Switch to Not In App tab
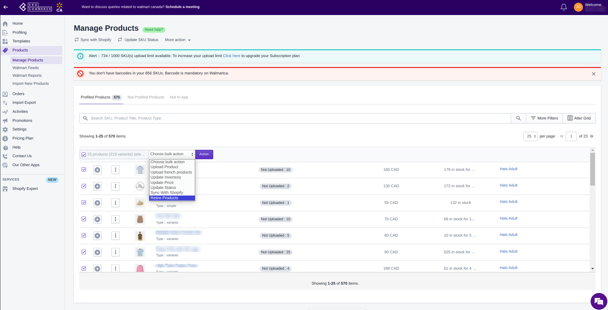Viewport: 608px width, 310px height. pyautogui.click(x=179, y=97)
